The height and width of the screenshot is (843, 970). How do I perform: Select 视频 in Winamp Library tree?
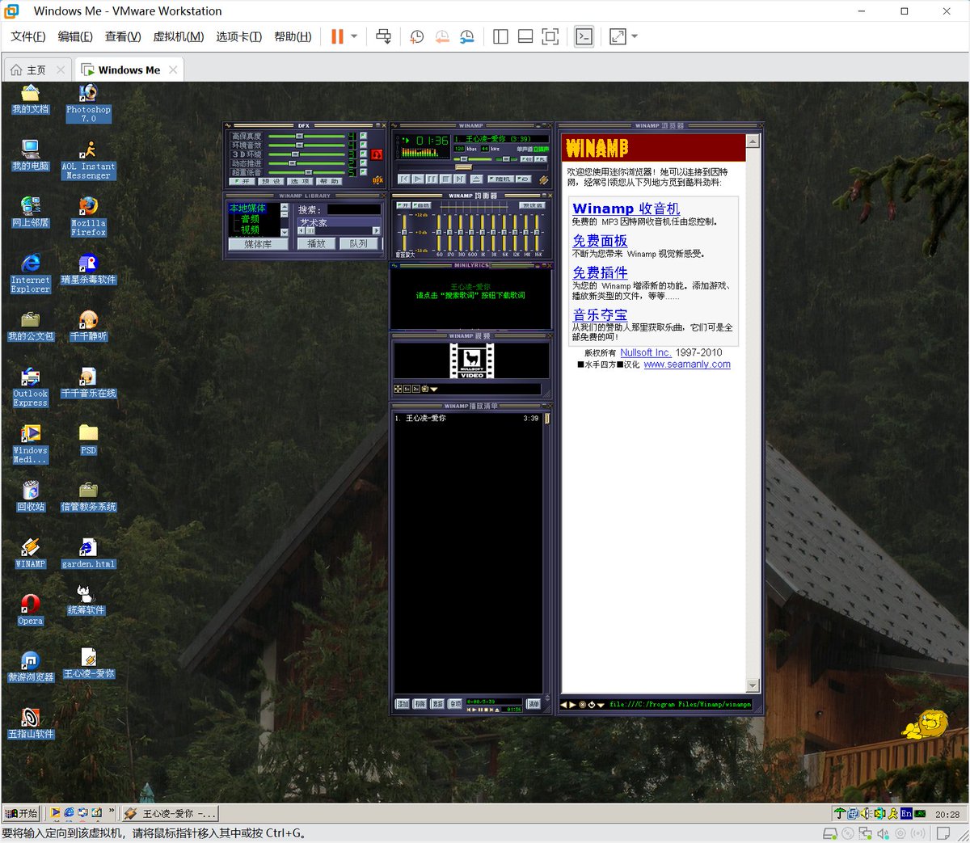[250, 230]
